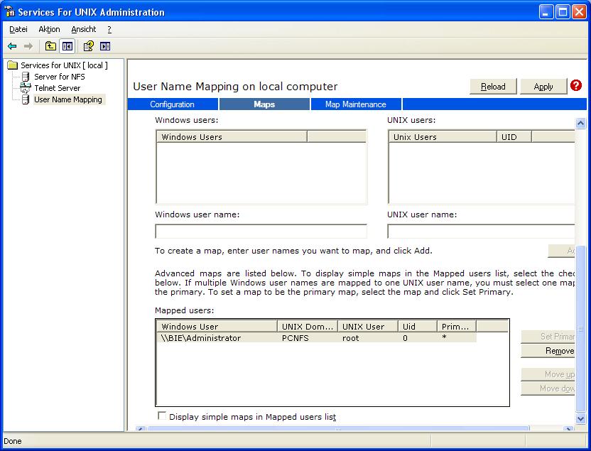Screen dimensions: 591x451
Task: Click the Unix Users column header
Action: pyautogui.click(x=443, y=137)
